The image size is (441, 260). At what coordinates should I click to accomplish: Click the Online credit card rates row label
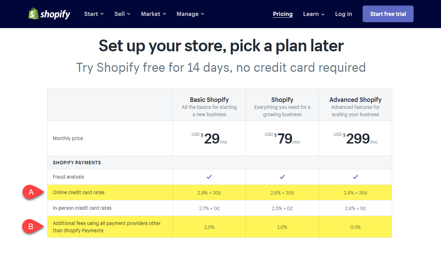click(79, 192)
